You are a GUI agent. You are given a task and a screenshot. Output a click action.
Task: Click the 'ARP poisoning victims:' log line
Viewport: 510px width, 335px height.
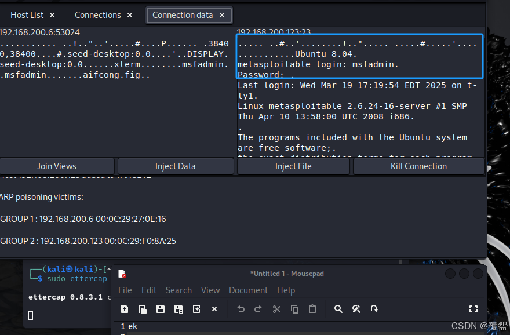(x=42, y=197)
